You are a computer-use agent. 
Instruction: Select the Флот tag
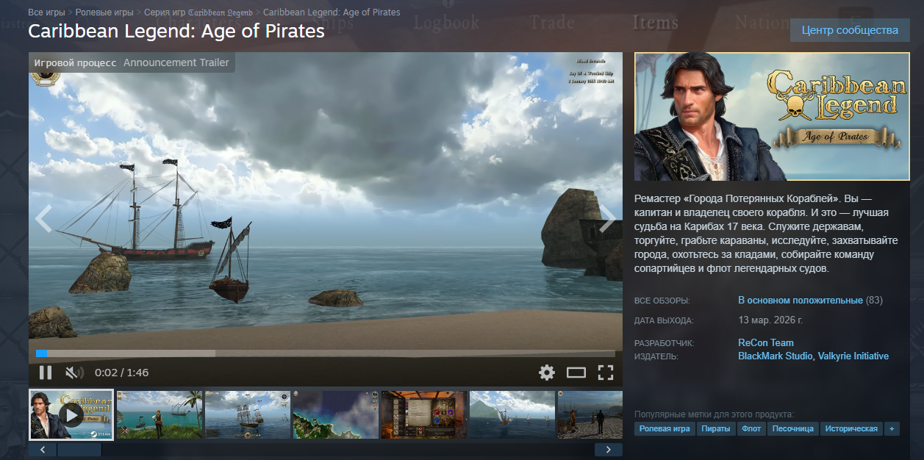point(751,428)
